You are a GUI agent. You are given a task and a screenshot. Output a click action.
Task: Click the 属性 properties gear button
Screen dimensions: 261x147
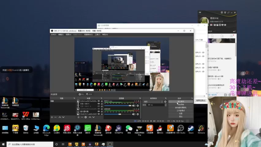[81, 94]
